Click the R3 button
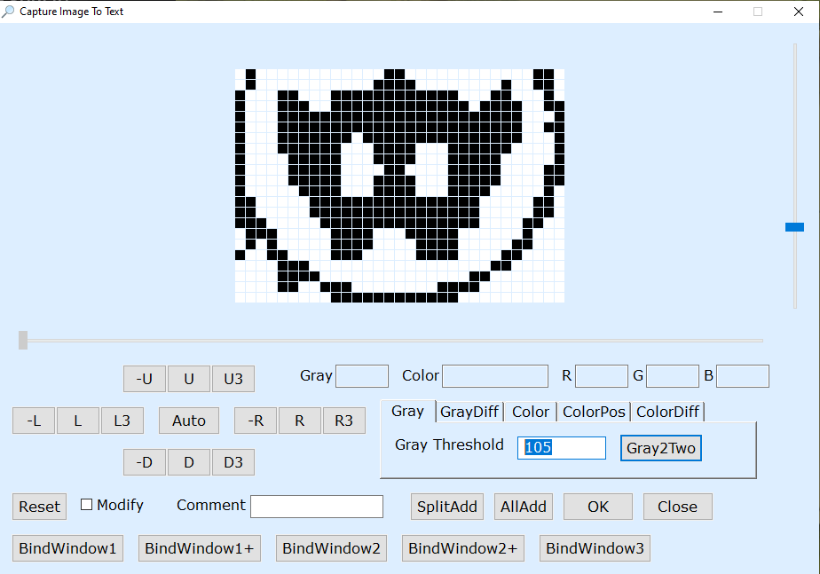 tap(344, 421)
